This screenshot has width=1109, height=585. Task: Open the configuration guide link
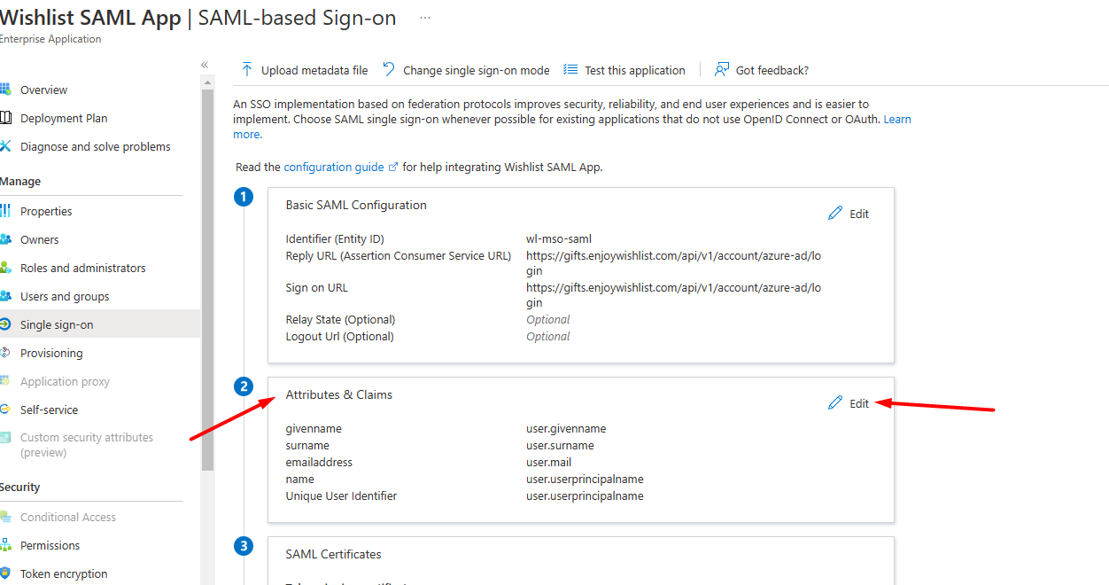(x=334, y=167)
